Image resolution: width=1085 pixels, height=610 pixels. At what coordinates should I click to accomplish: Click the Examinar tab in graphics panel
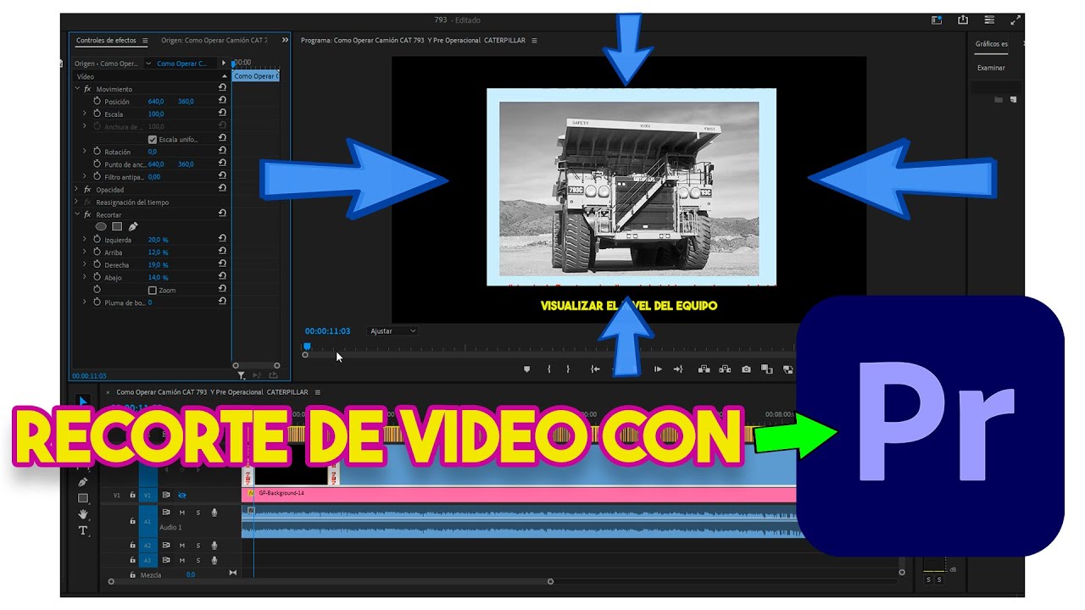click(x=991, y=68)
